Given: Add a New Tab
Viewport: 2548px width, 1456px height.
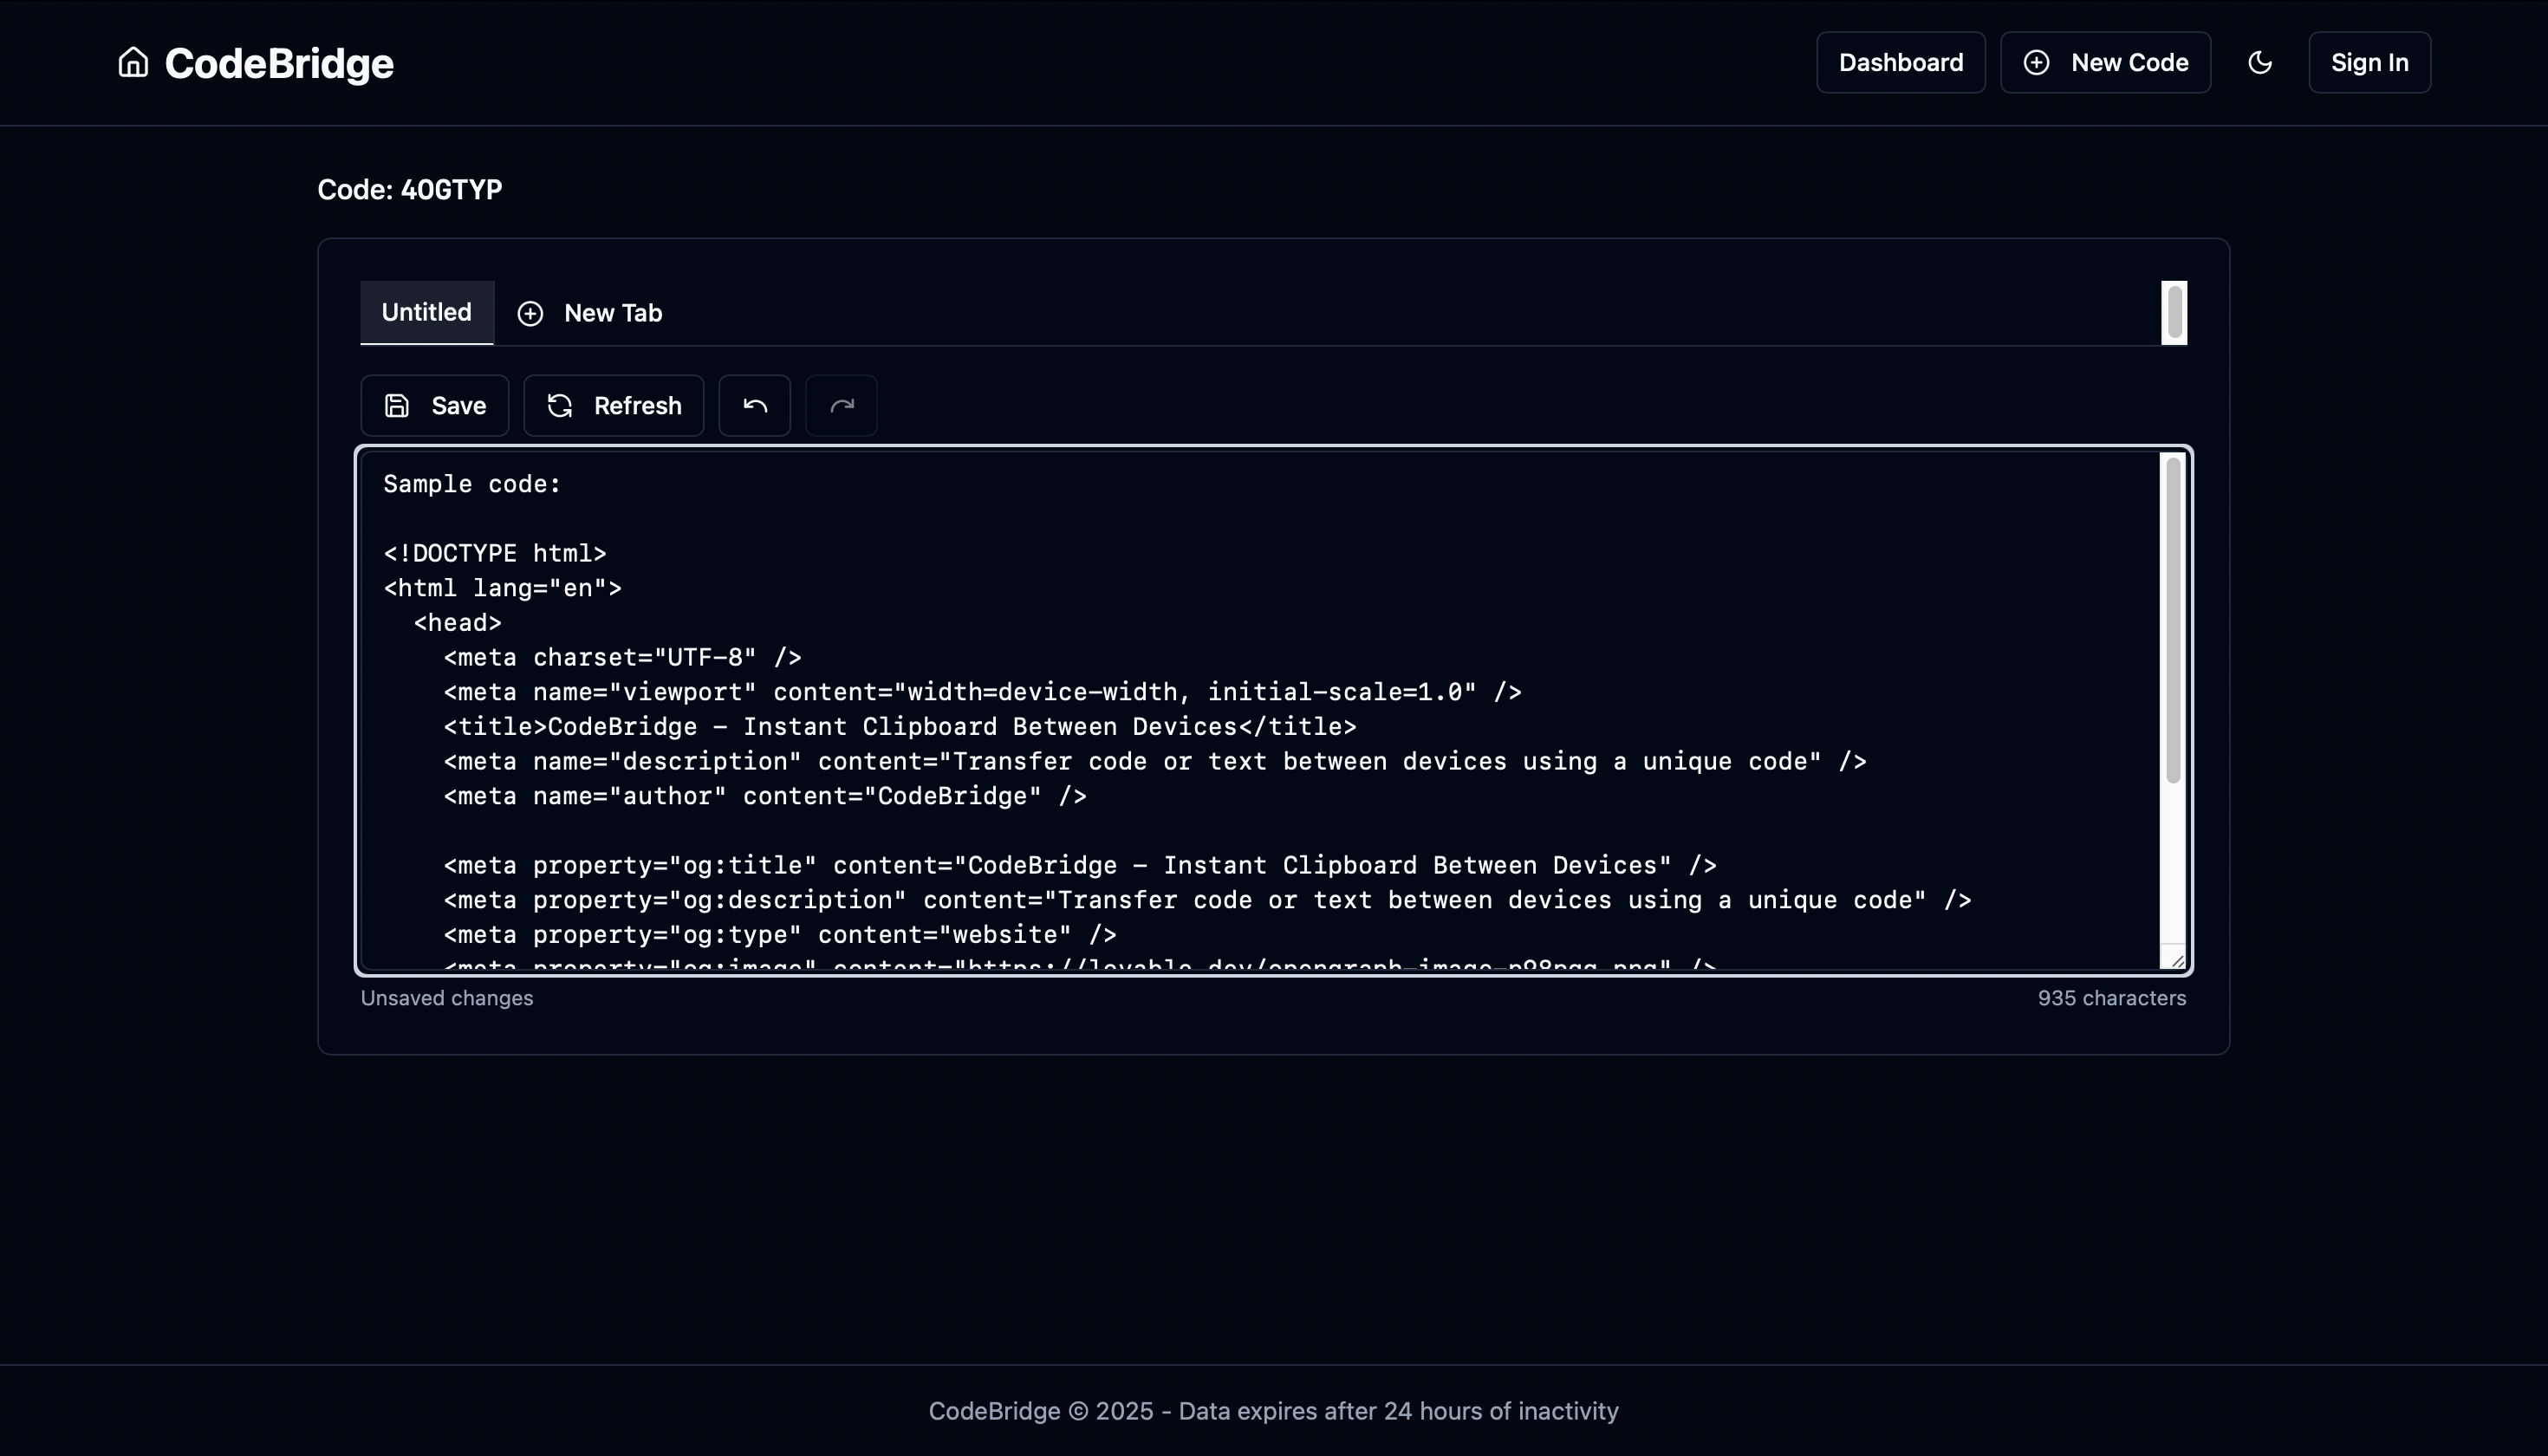Looking at the screenshot, I should pyautogui.click(x=590, y=313).
